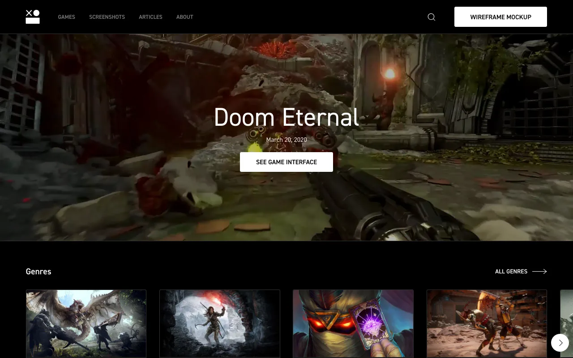Follow the All Genres link
573x358 pixels.
[x=521, y=272]
